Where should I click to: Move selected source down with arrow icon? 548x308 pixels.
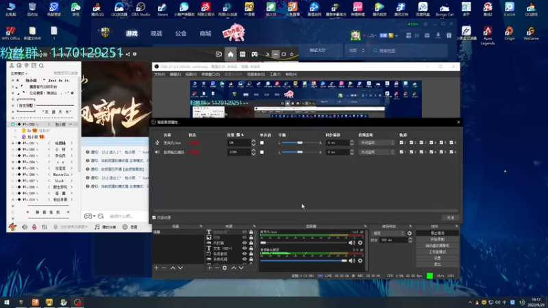pyautogui.click(x=241, y=268)
